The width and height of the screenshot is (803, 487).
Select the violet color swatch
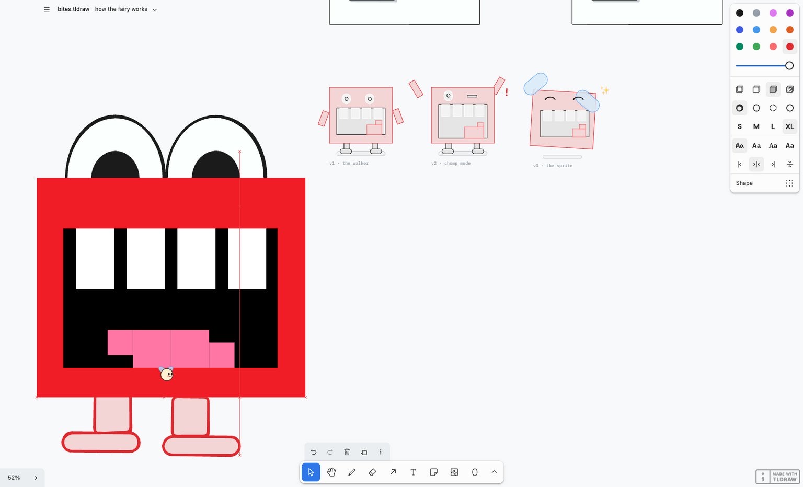(x=789, y=13)
